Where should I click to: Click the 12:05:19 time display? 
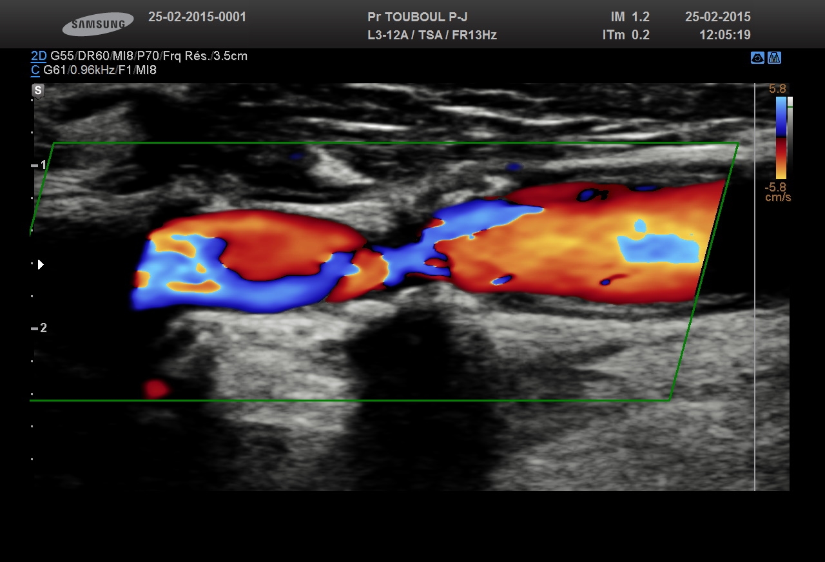pyautogui.click(x=724, y=35)
